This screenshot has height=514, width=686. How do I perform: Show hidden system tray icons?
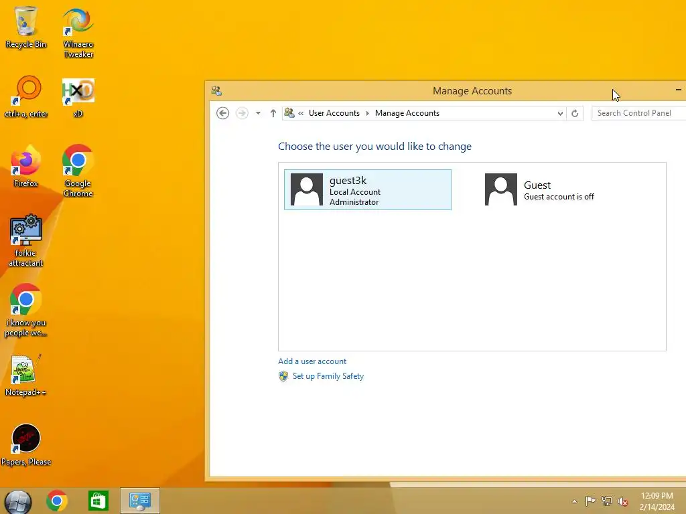[x=574, y=501]
